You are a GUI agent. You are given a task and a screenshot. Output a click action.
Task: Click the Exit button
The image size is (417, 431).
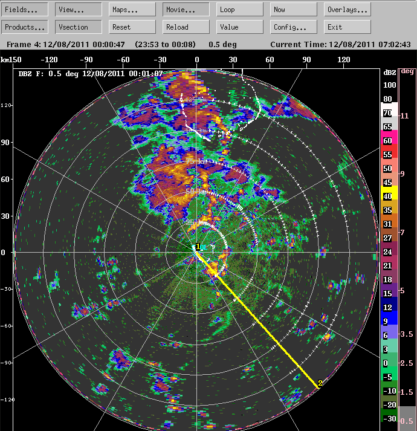(x=347, y=27)
